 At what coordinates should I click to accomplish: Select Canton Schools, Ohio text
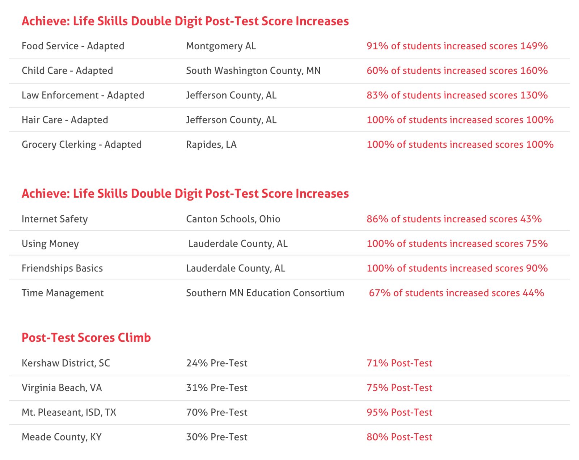click(233, 219)
